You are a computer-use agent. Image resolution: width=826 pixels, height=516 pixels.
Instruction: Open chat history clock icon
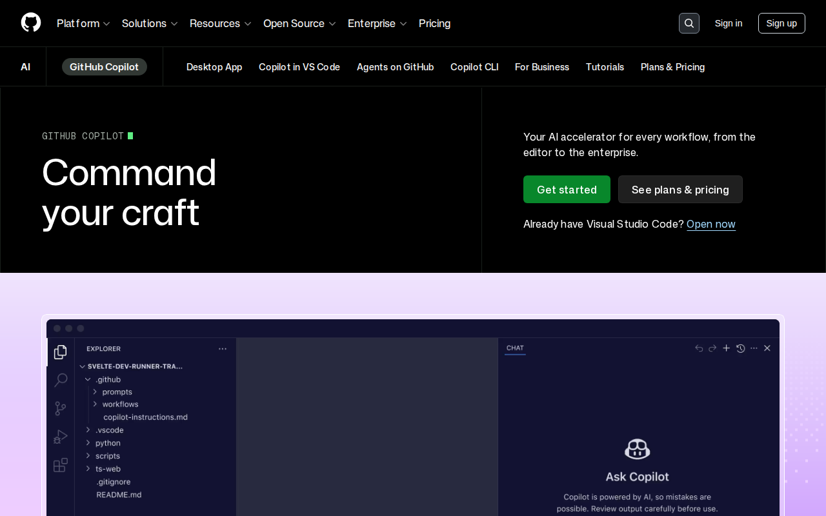[x=740, y=348]
